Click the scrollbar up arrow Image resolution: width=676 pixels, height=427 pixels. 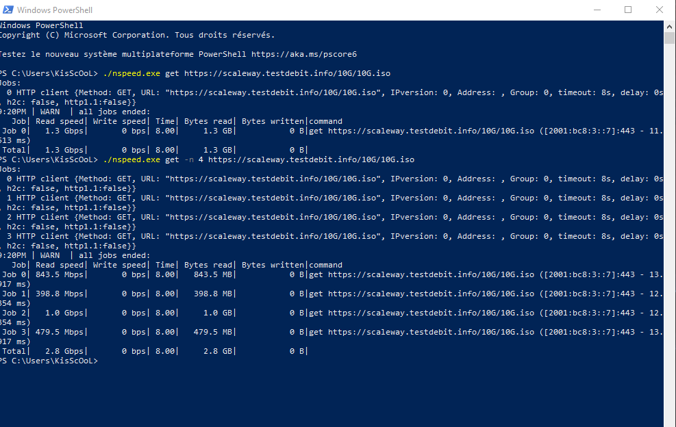(670, 25)
